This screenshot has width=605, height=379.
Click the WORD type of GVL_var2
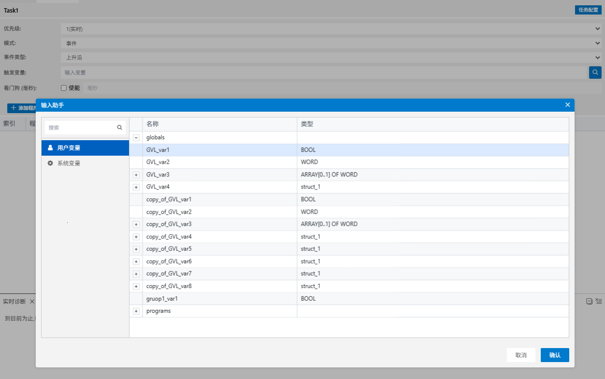tap(309, 162)
